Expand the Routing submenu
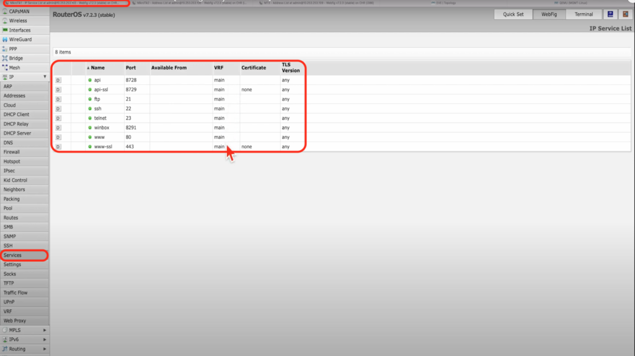Screen dimensions: 635x356 point(44,349)
